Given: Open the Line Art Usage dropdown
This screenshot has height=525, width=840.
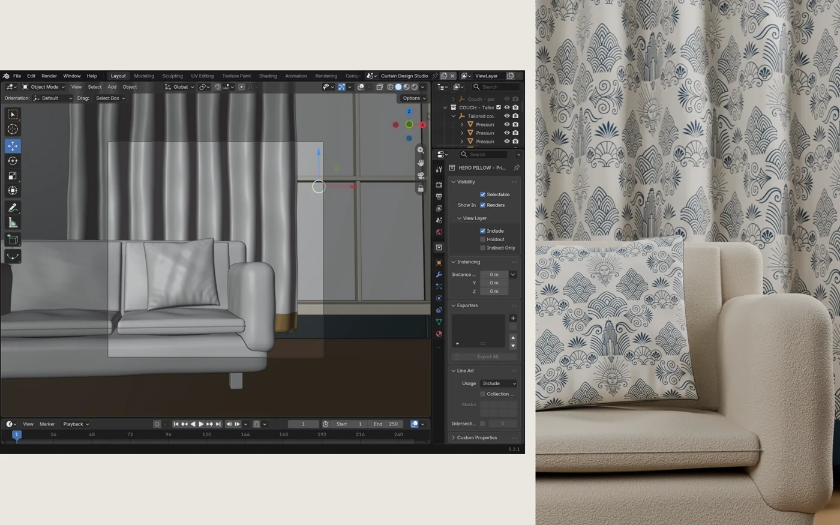Looking at the screenshot, I should coord(498,383).
